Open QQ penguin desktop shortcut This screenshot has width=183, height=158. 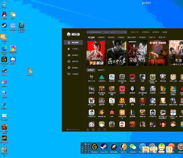[x=4, y=15]
